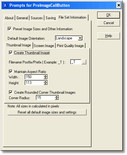Open the Default Image Orientation dropdown
The height and width of the screenshot is (155, 127).
coord(80,38)
